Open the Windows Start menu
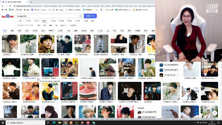 (x=3, y=123)
